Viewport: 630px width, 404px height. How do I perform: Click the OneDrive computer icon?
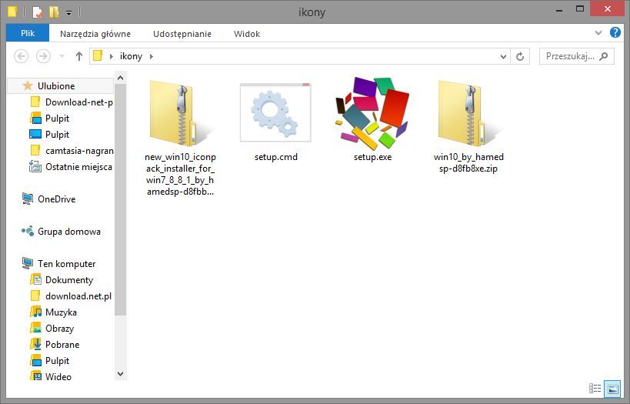[28, 199]
